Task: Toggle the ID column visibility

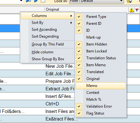Action: (100, 30)
